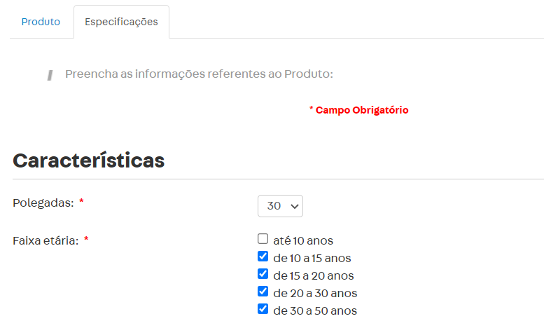This screenshot has width=544, height=335.
Task: Click the "de 15 a 20 anos" label text
Action: [314, 276]
